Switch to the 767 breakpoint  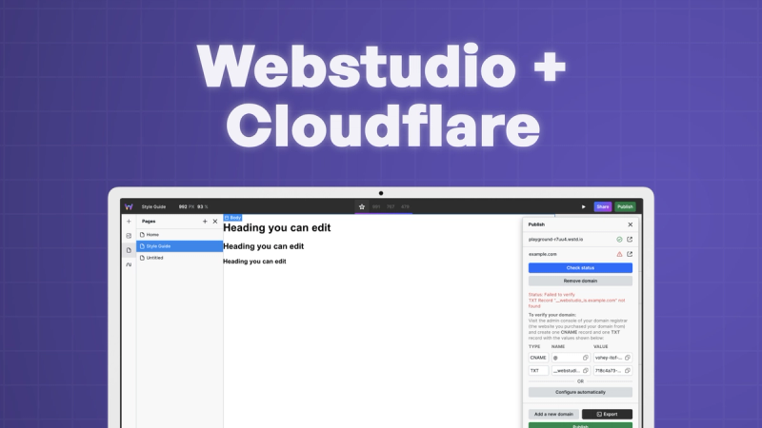[391, 206]
